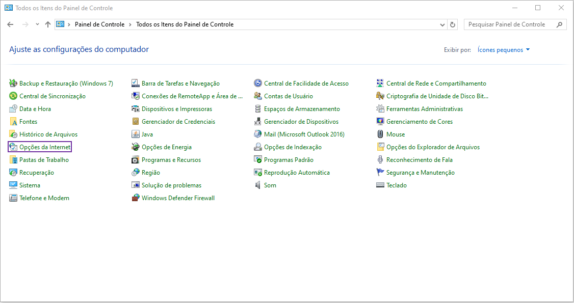Open Conexões de RemoteApp link
This screenshot has width=574, height=303.
tap(192, 96)
